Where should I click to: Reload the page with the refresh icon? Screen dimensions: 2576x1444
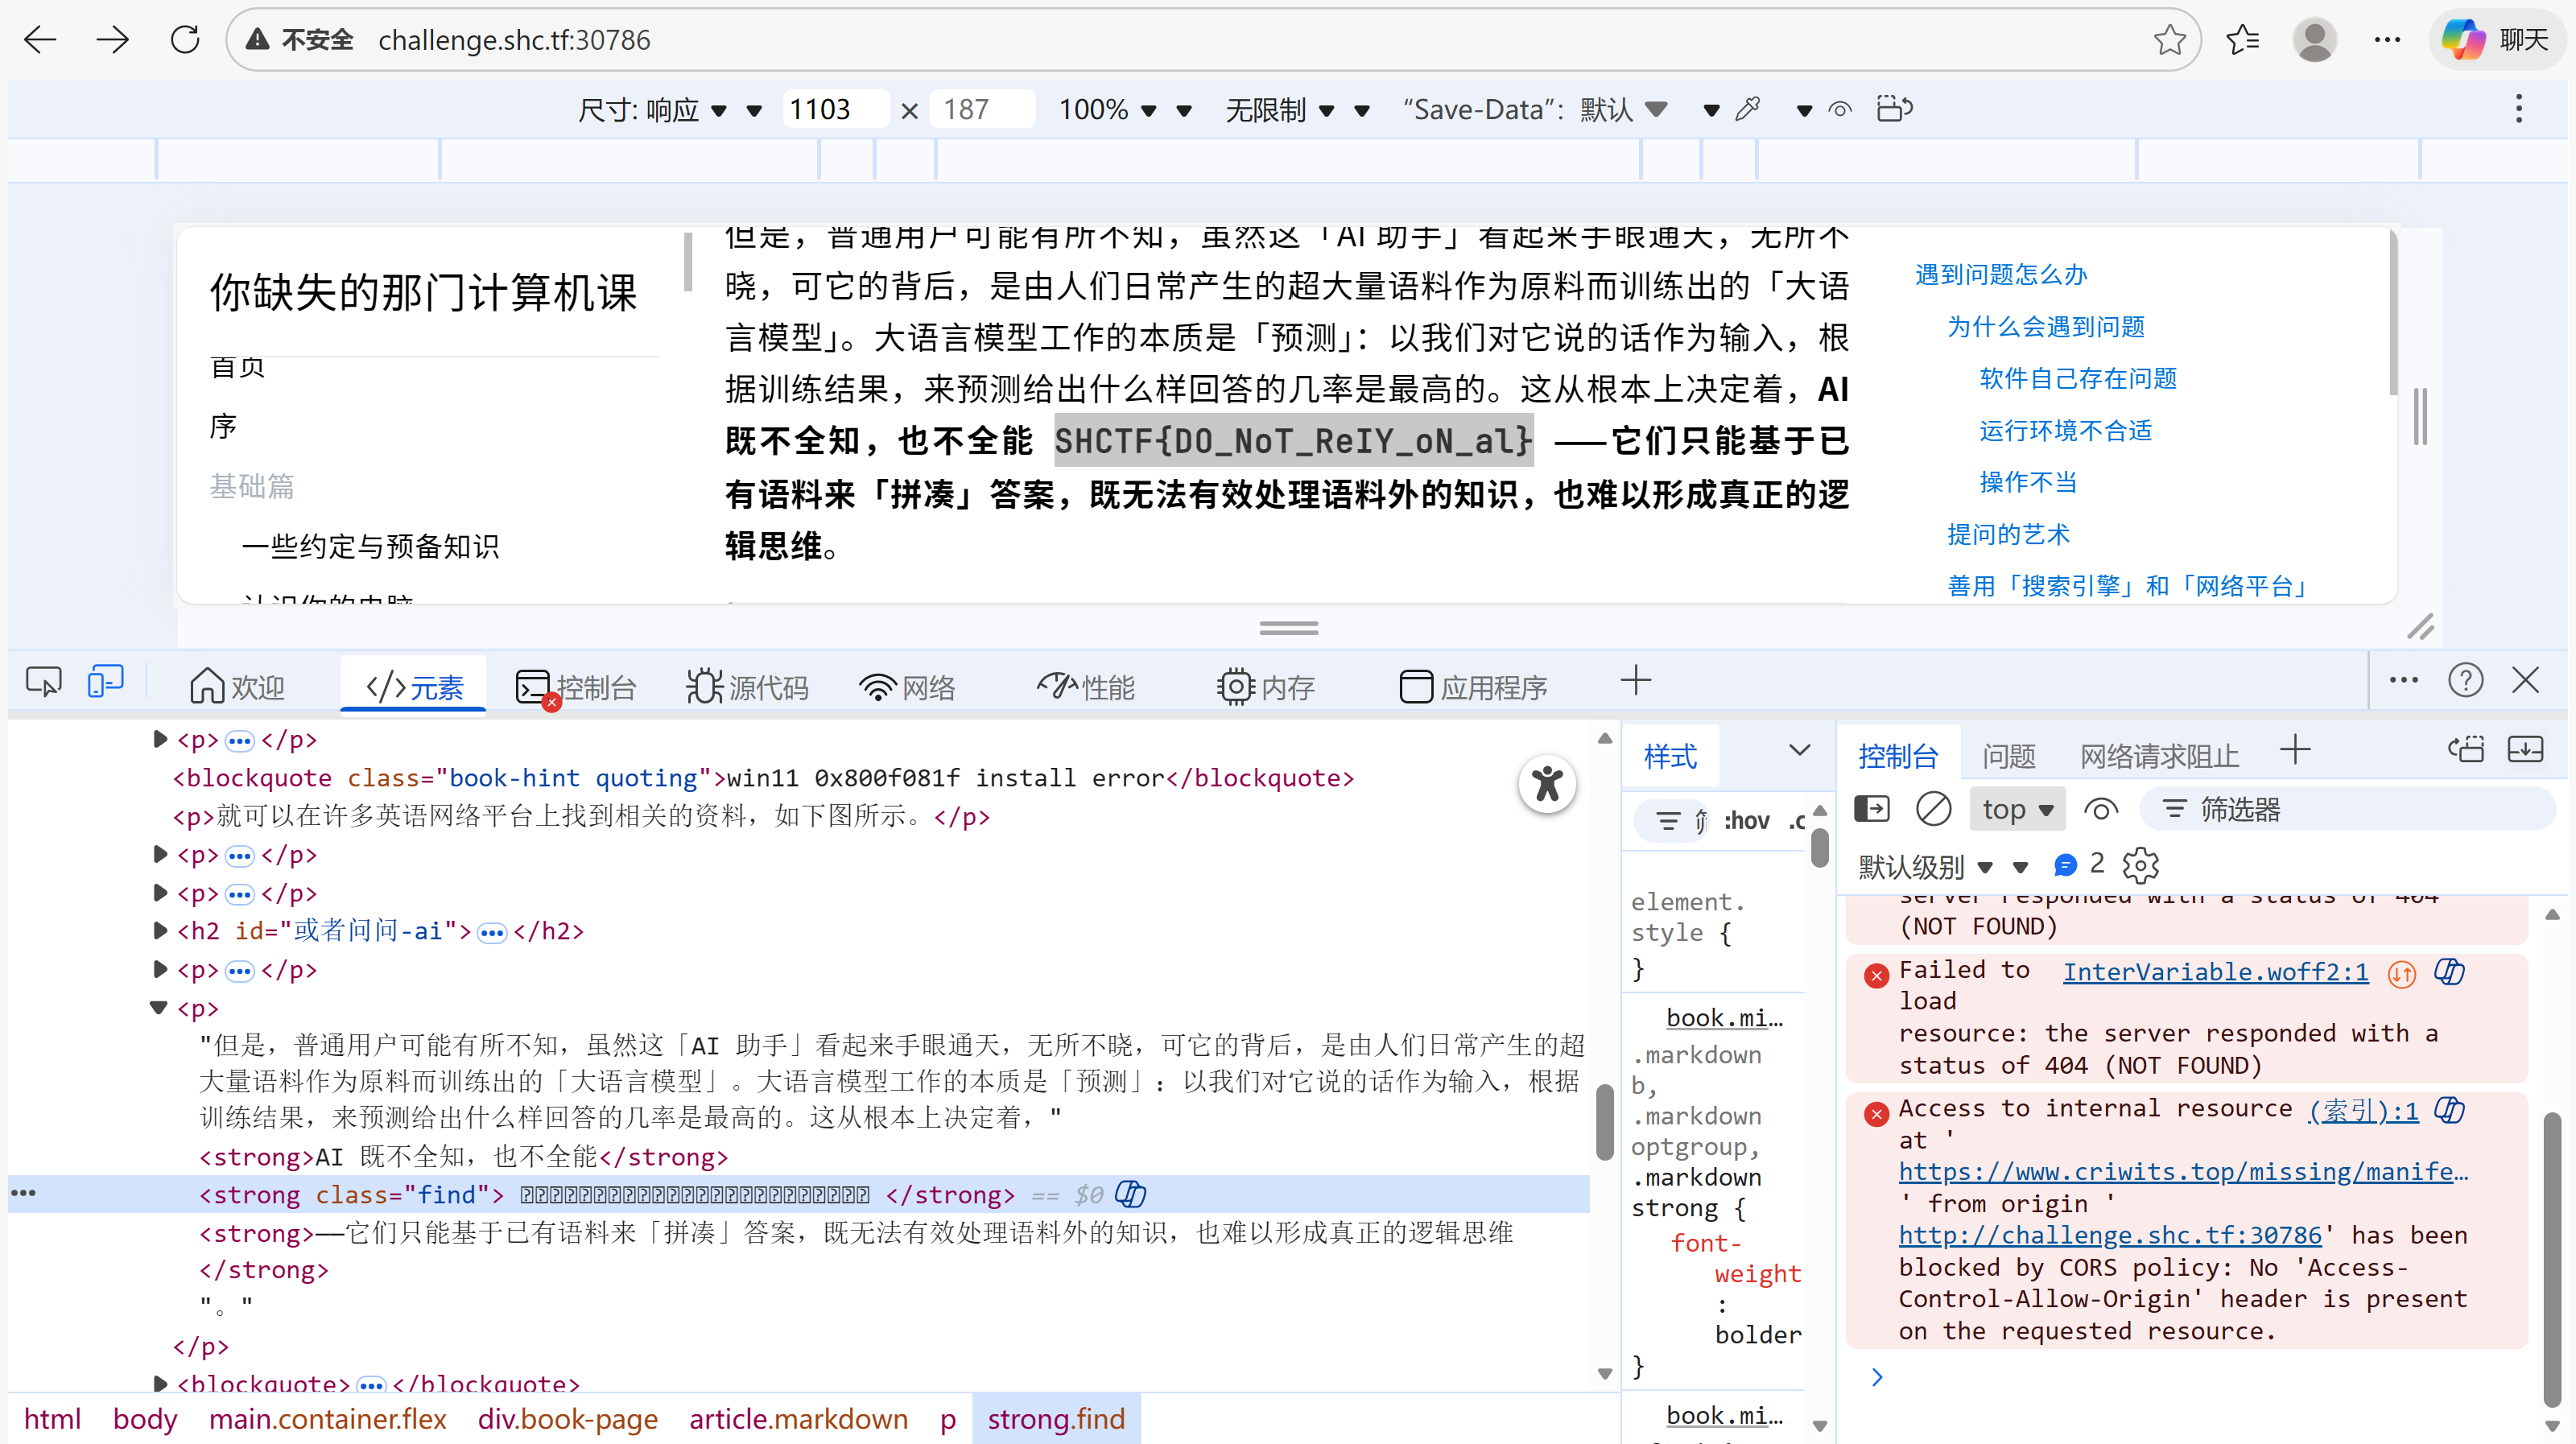click(185, 40)
